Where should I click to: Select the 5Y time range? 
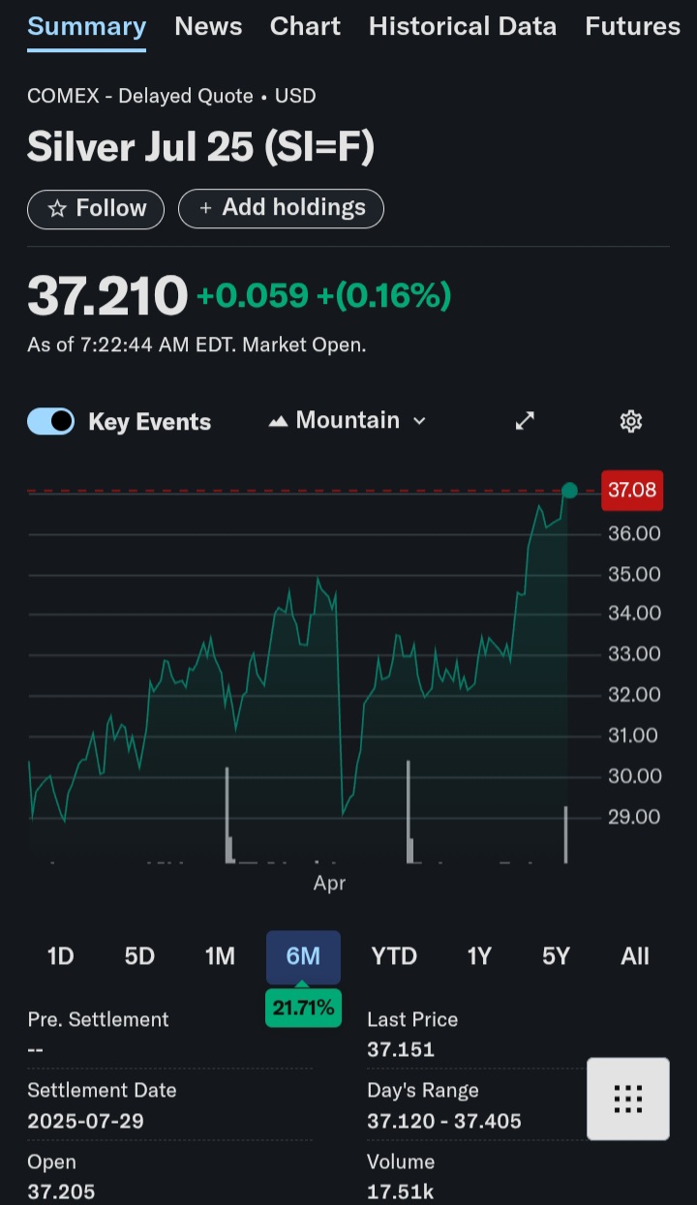pos(556,956)
